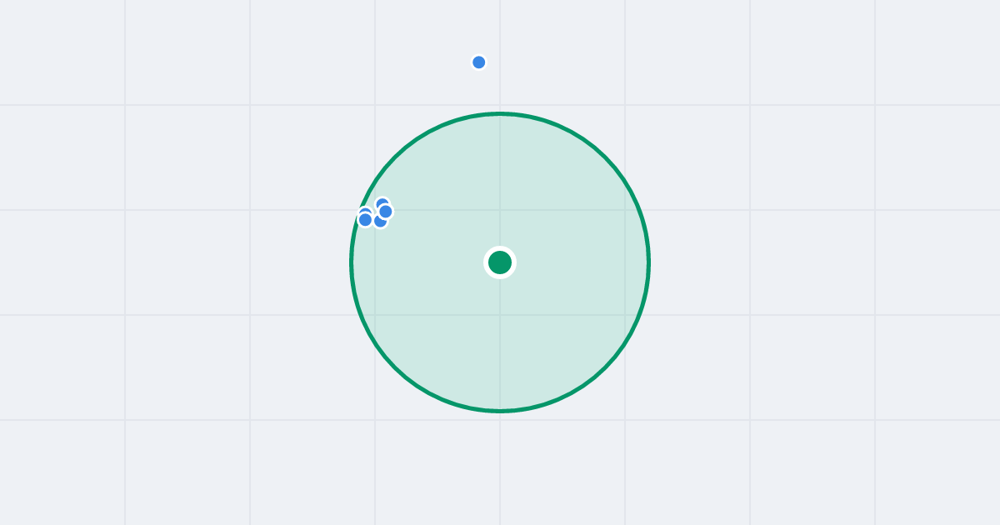Click the green center marker of the circle

point(500,262)
